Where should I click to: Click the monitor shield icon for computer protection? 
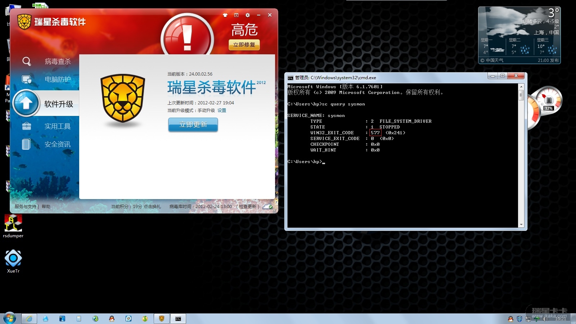pyautogui.click(x=27, y=79)
